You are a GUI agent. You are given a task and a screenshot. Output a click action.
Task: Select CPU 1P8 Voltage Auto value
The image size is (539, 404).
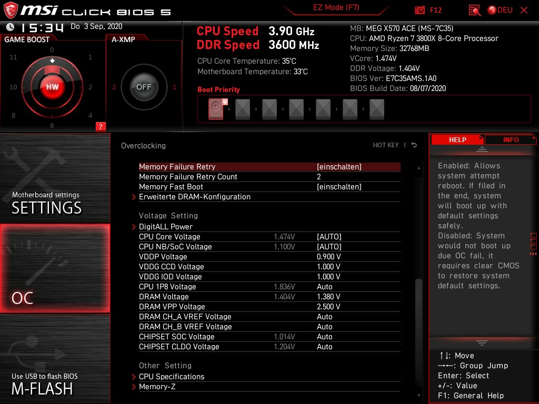[324, 287]
